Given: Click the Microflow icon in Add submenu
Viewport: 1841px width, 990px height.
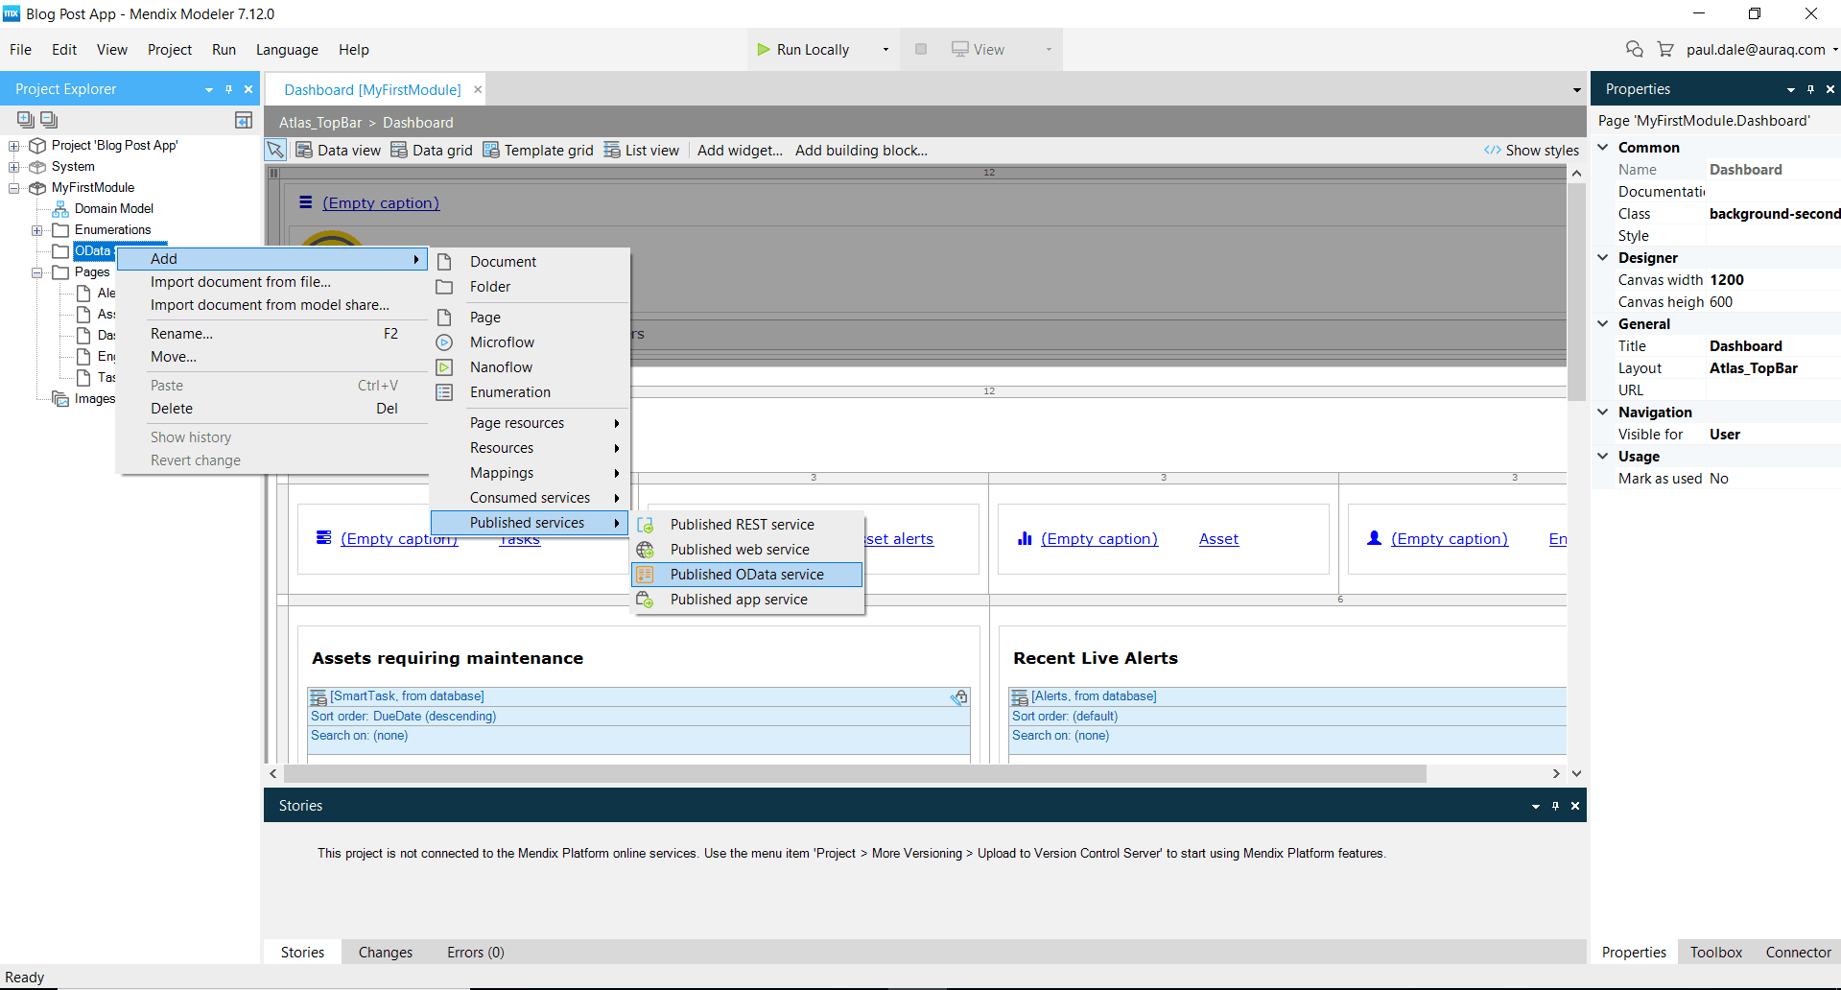Looking at the screenshot, I should [x=444, y=342].
